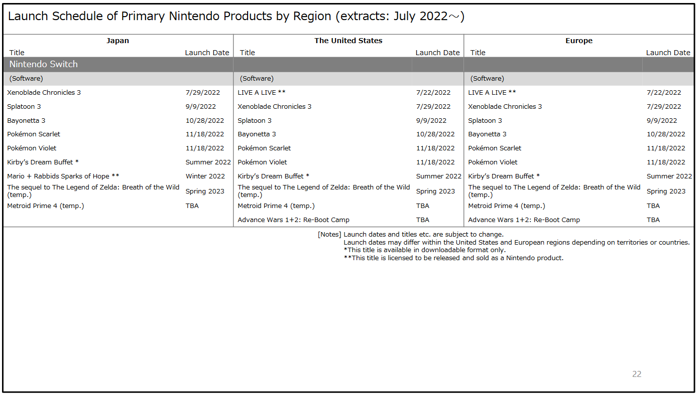
Task: Click the Europe region column header
Action: pos(578,41)
